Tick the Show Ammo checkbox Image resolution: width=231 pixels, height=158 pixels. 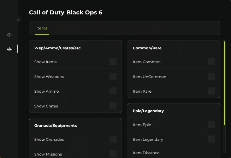tap(113, 91)
